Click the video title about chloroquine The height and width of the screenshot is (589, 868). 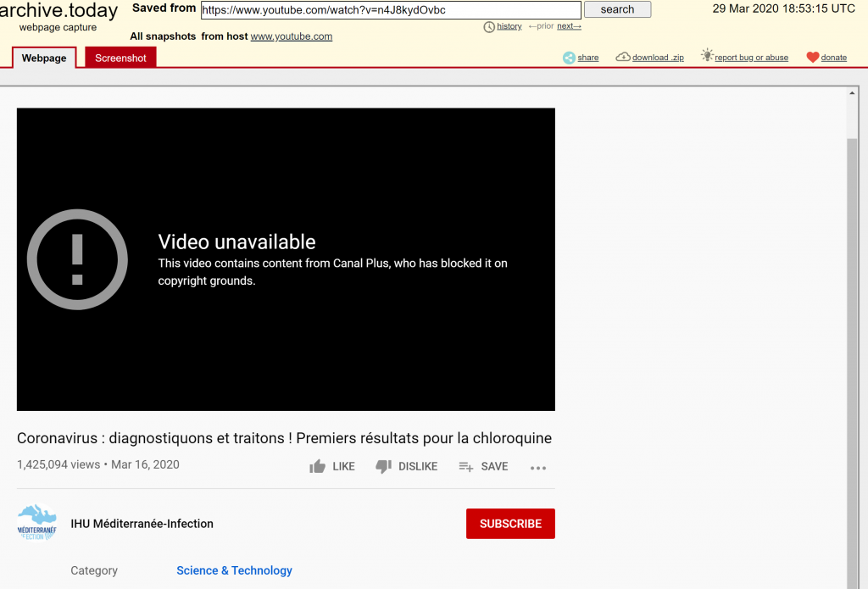(284, 438)
